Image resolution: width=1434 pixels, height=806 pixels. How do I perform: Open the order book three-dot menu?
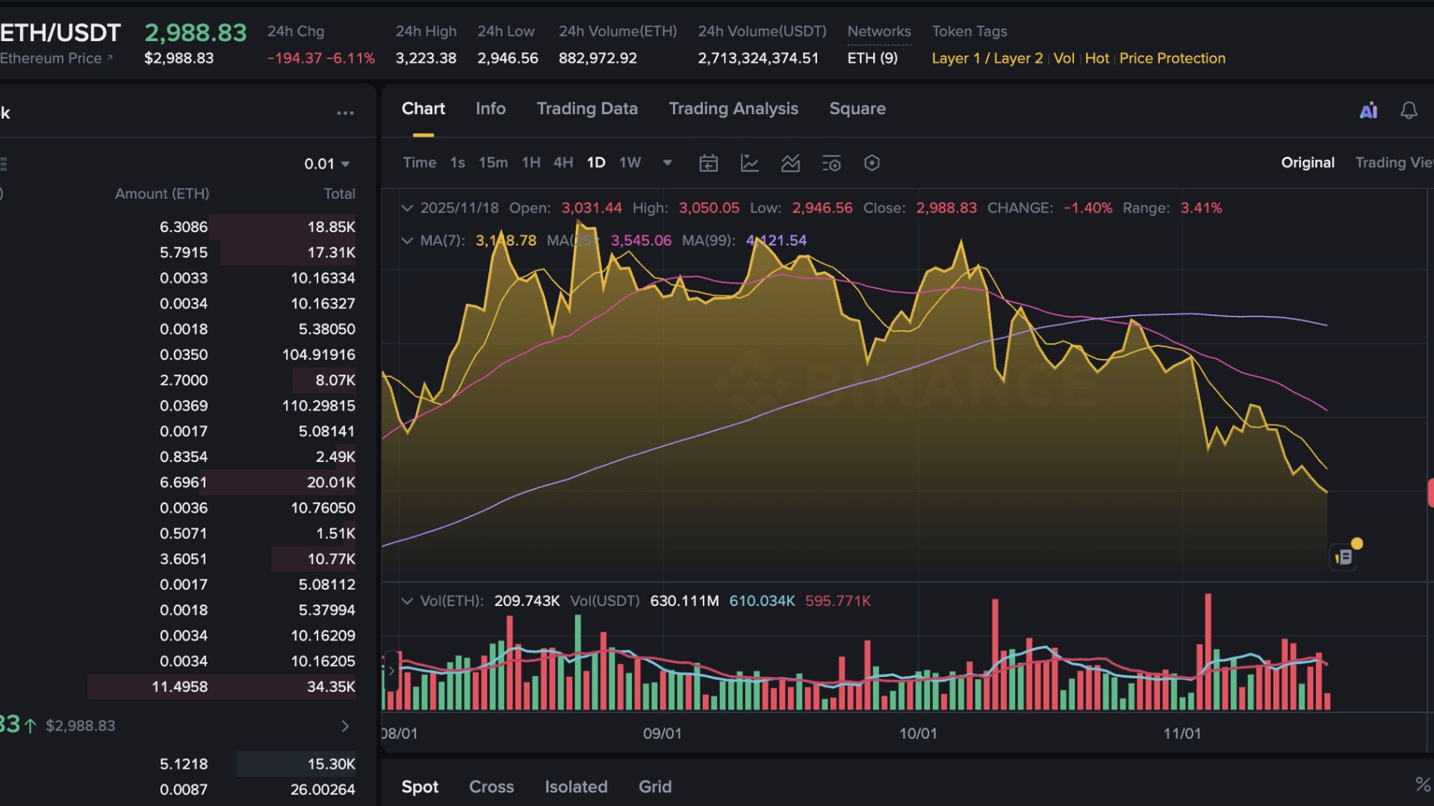345,113
